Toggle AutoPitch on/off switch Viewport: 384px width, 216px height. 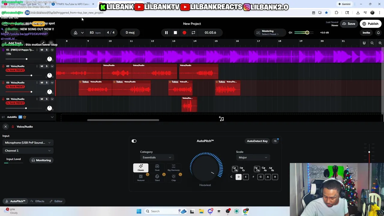point(134,141)
